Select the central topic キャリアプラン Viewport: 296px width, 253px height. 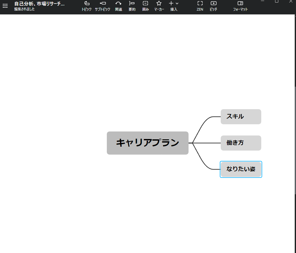pos(148,143)
